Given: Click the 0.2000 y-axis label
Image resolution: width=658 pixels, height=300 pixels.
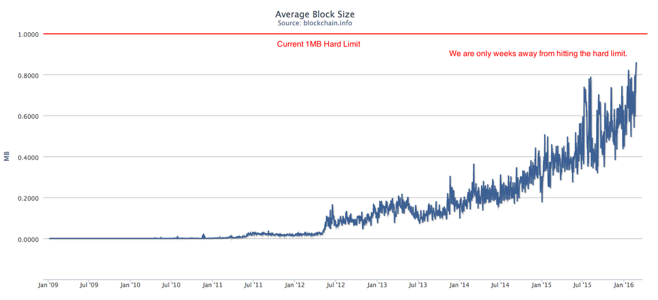Looking at the screenshot, I should (x=28, y=198).
